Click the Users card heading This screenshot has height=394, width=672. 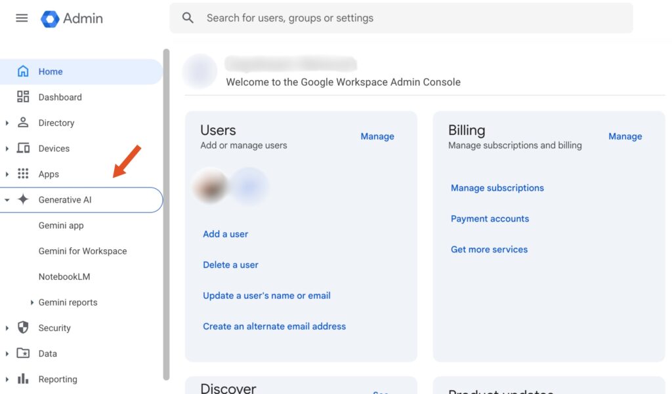(x=218, y=130)
